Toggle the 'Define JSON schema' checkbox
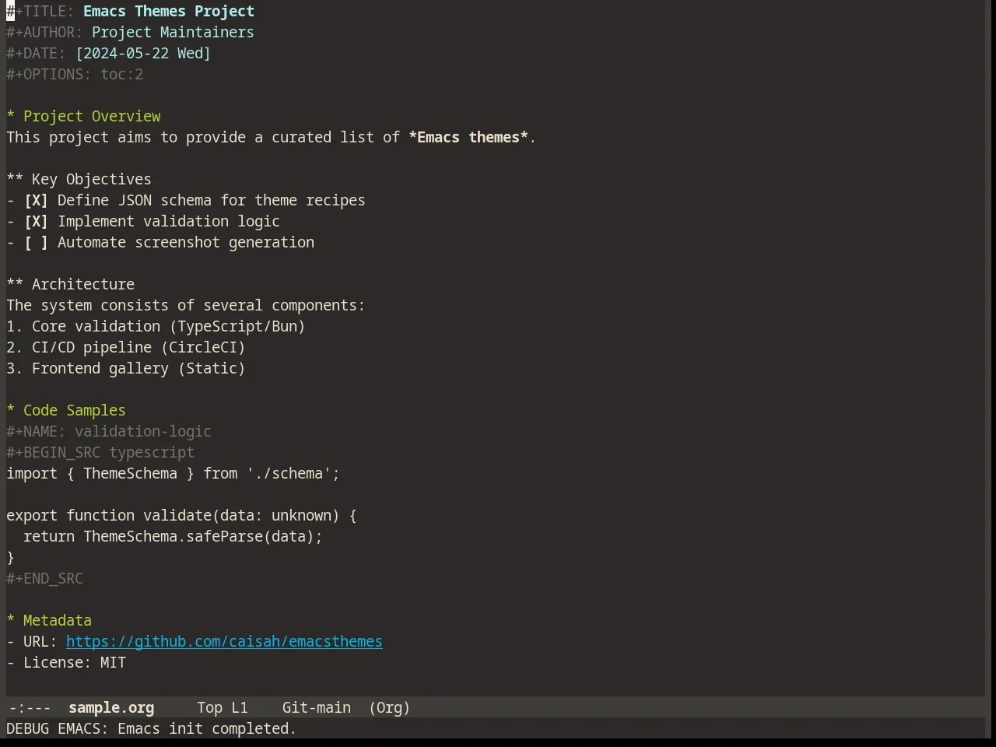This screenshot has height=747, width=996. tap(36, 200)
